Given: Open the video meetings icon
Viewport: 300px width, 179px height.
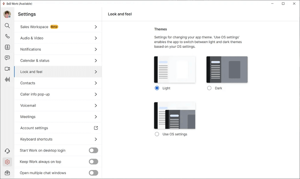Looking at the screenshot, I should click(x=7, y=69).
